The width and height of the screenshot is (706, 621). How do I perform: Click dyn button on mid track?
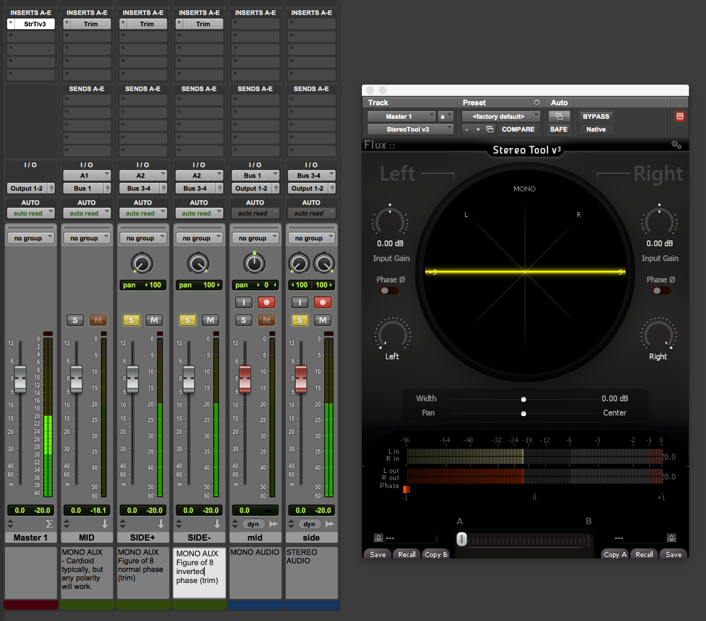coord(253,524)
